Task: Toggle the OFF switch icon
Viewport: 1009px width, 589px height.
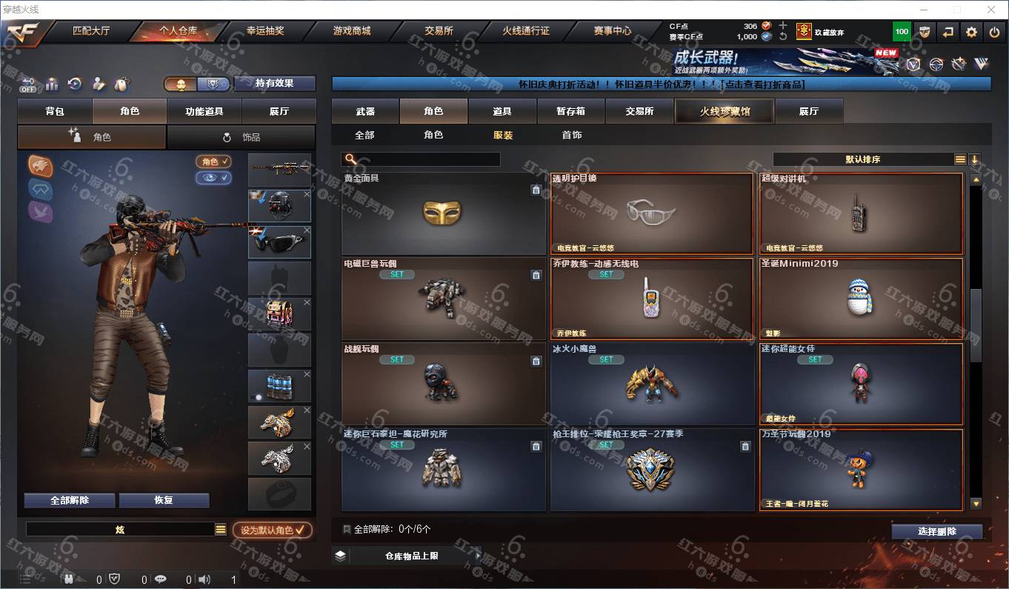Action: (27, 84)
